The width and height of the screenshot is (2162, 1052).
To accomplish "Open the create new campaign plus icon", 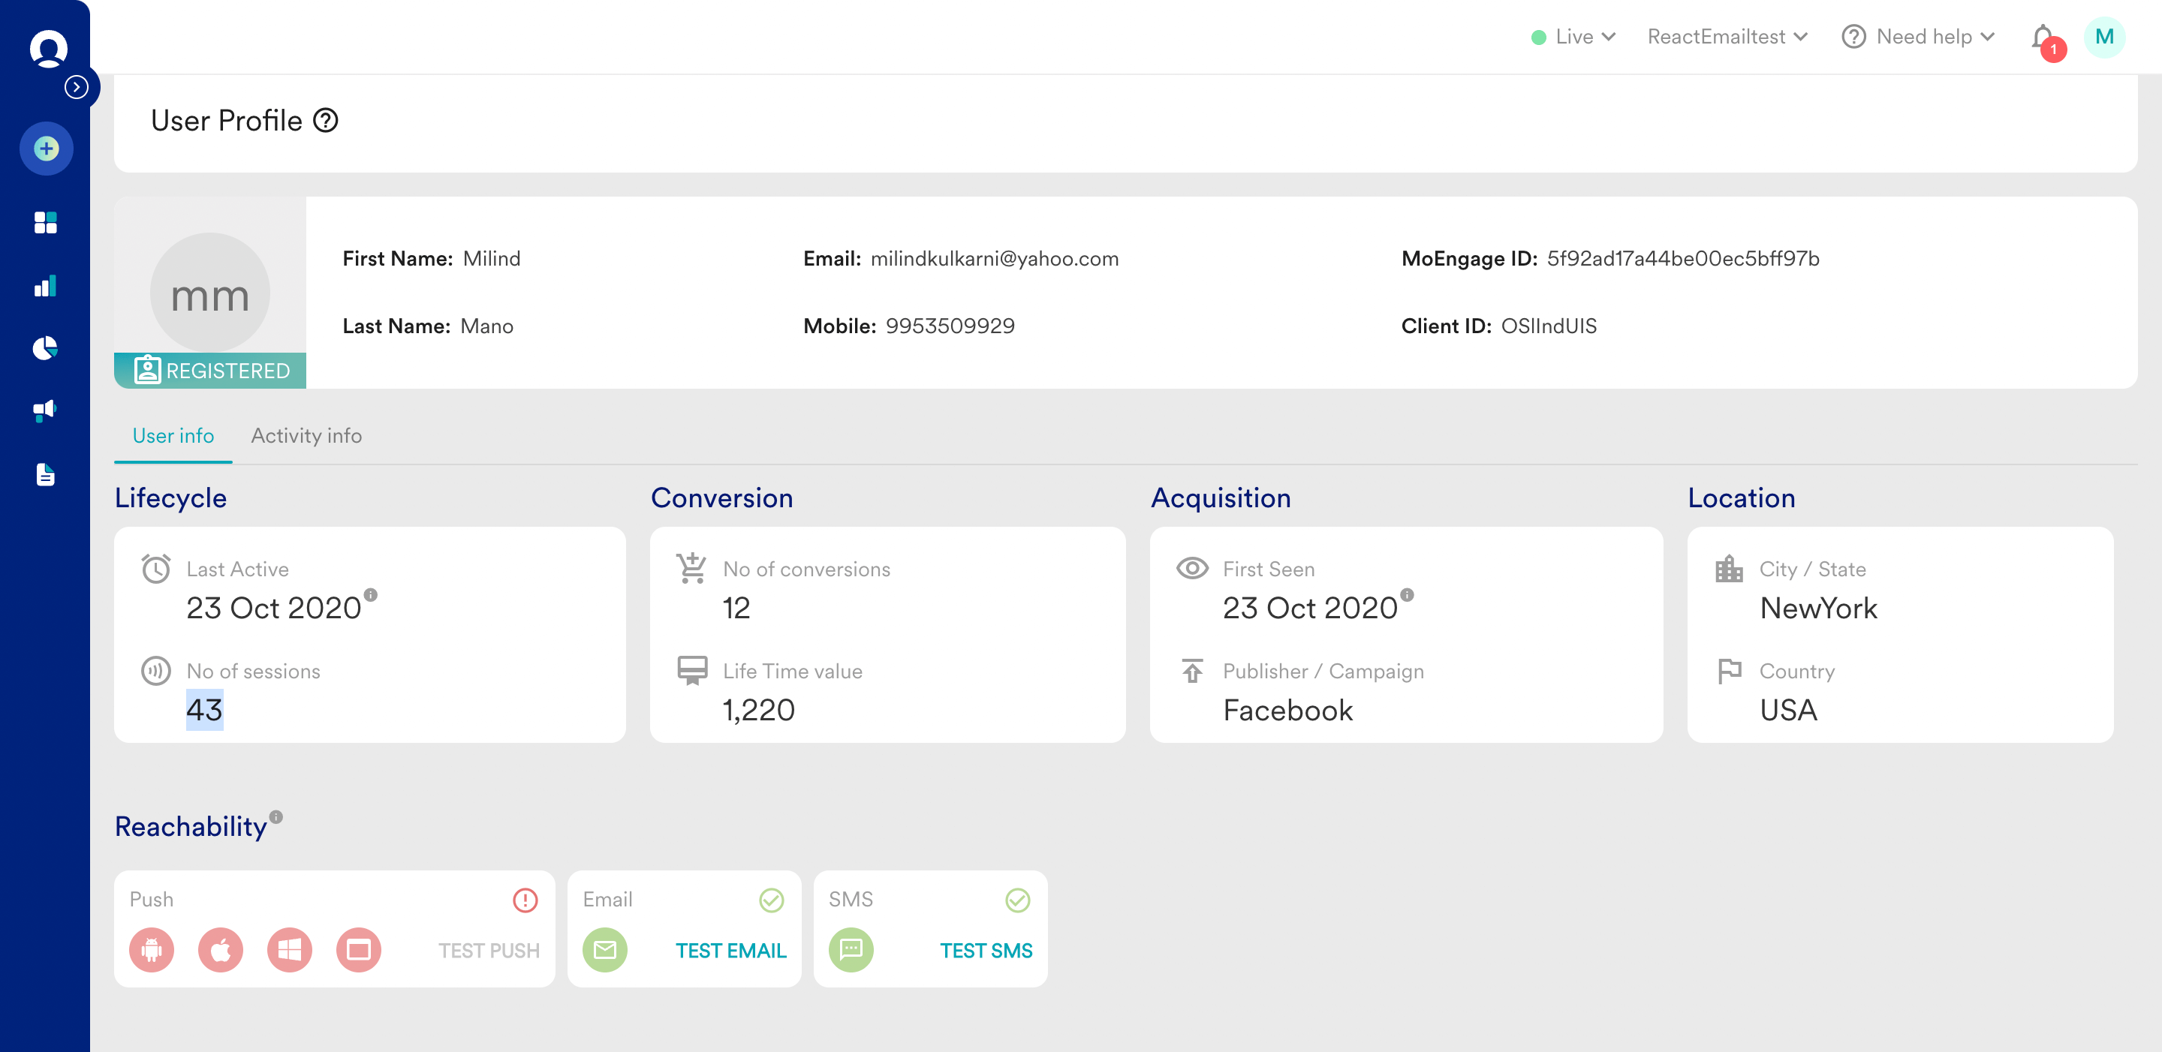I will tap(46, 149).
